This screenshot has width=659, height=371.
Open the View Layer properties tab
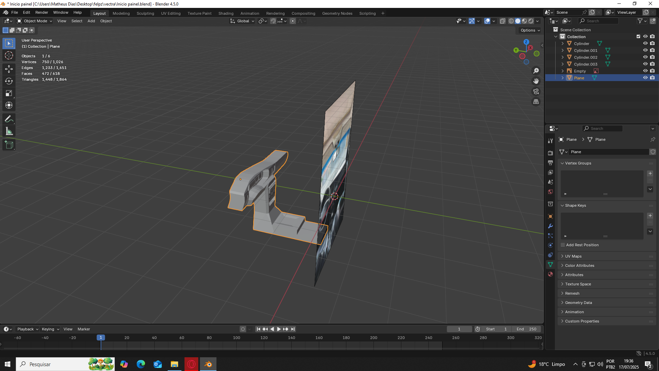click(550, 172)
